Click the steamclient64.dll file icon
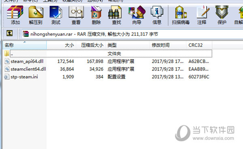Image resolution: width=243 pixels, height=149 pixels. point(7,69)
